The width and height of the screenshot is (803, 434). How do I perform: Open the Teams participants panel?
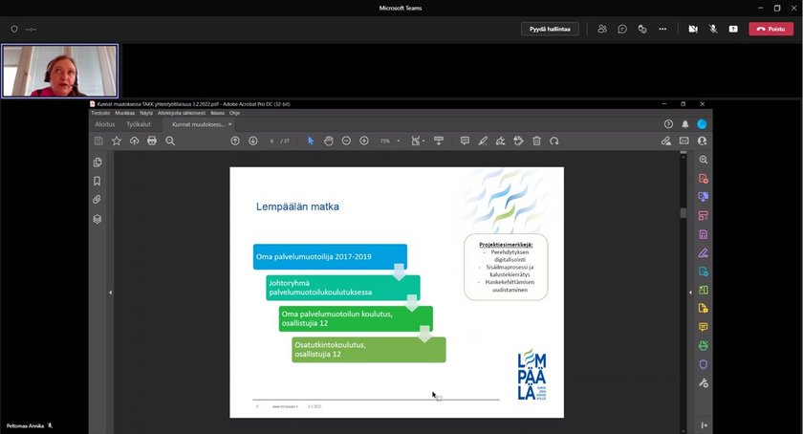click(x=602, y=29)
